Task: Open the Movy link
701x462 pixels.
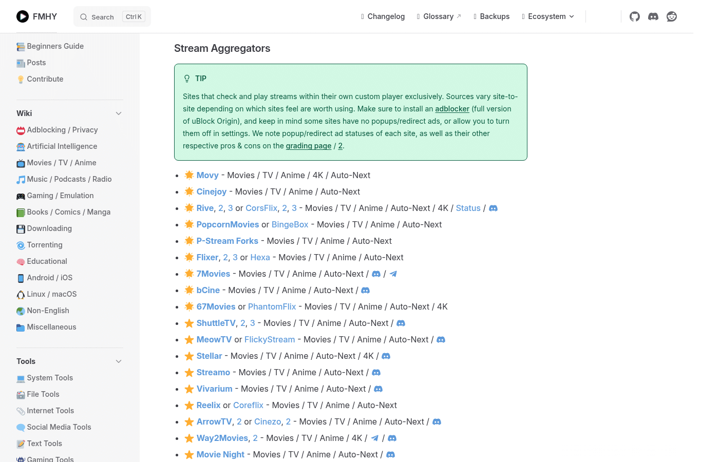Action: coord(207,175)
